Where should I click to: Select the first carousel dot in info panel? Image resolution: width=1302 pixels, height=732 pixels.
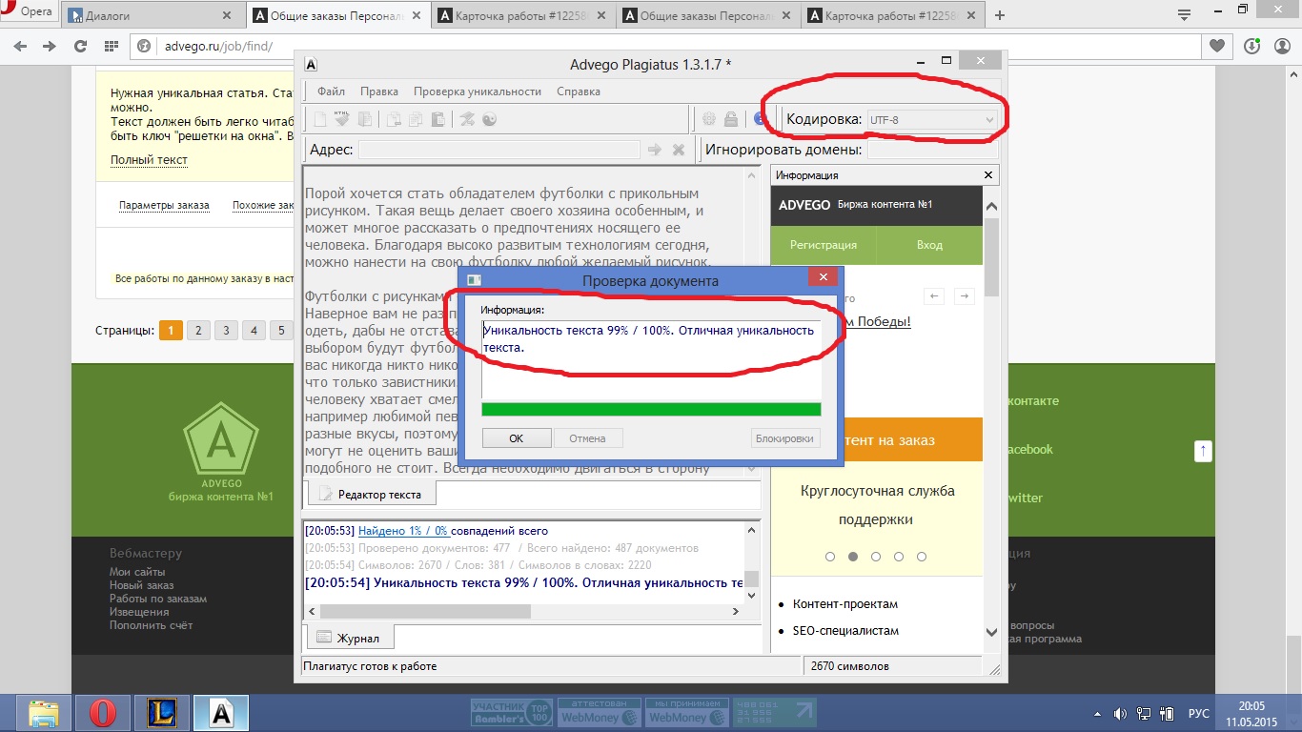pos(830,557)
